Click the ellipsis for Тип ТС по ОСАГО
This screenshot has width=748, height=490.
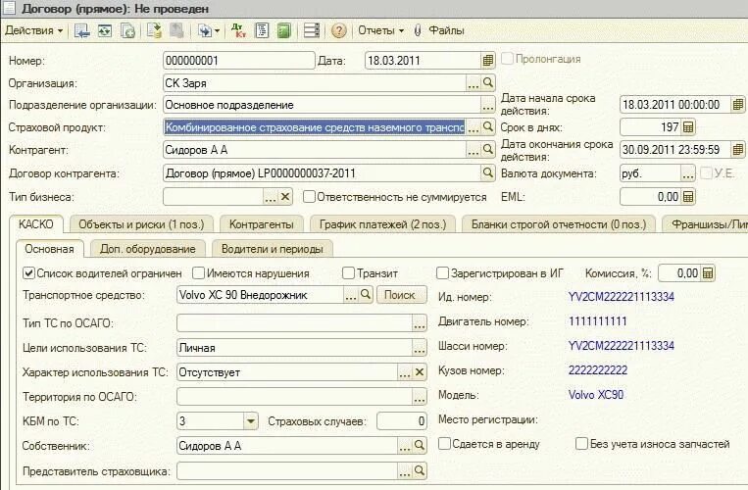click(419, 323)
